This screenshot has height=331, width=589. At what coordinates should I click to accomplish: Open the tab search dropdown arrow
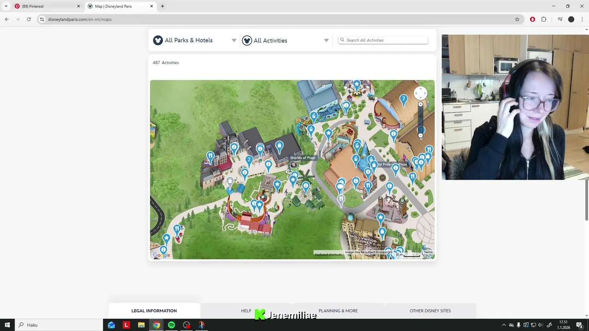pos(6,6)
